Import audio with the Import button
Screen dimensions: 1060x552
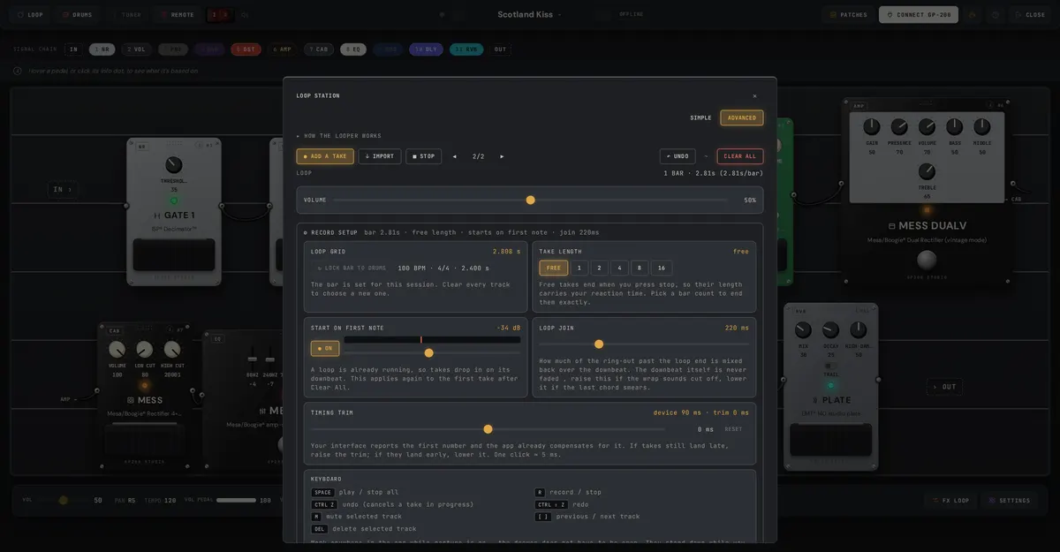[x=380, y=156]
